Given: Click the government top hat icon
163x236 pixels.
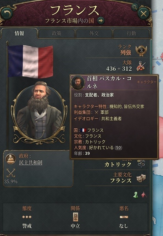Looking at the screenshot, I should point(10,159).
